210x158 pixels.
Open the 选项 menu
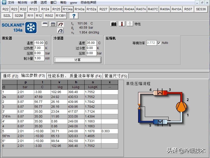tap(43, 2)
